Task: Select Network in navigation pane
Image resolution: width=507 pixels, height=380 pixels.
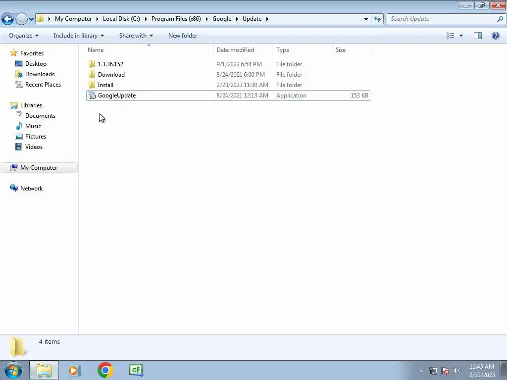Action: 31,189
